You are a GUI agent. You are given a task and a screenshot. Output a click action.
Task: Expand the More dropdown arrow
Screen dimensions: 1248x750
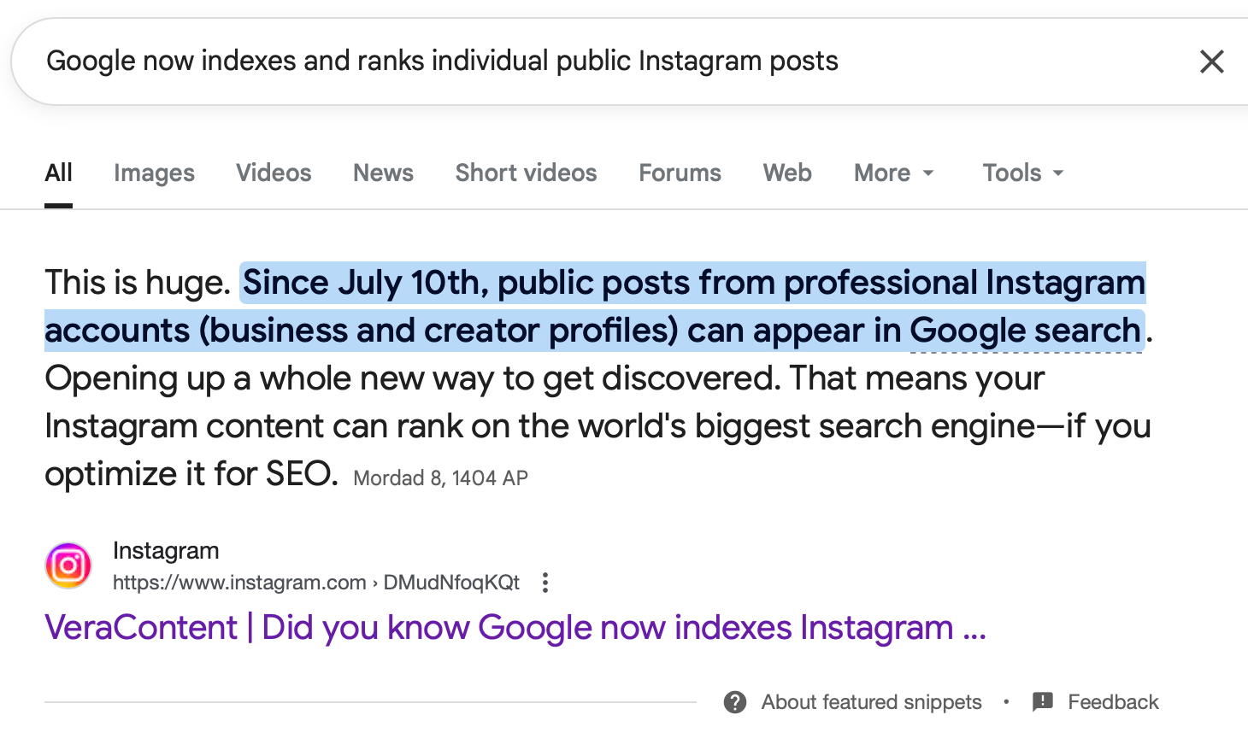coord(928,173)
